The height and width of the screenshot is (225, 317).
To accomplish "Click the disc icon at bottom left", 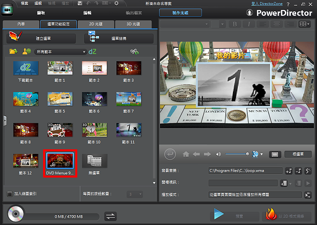I will [x=15, y=214].
